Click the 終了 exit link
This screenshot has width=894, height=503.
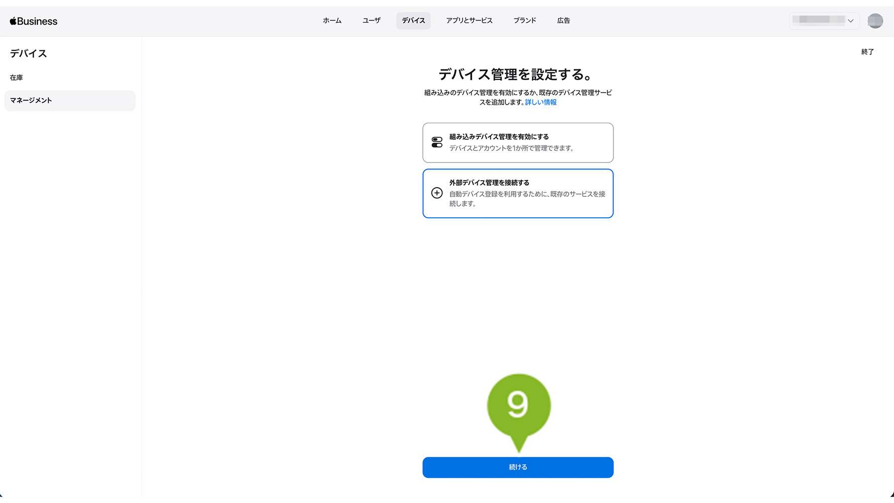click(x=867, y=52)
